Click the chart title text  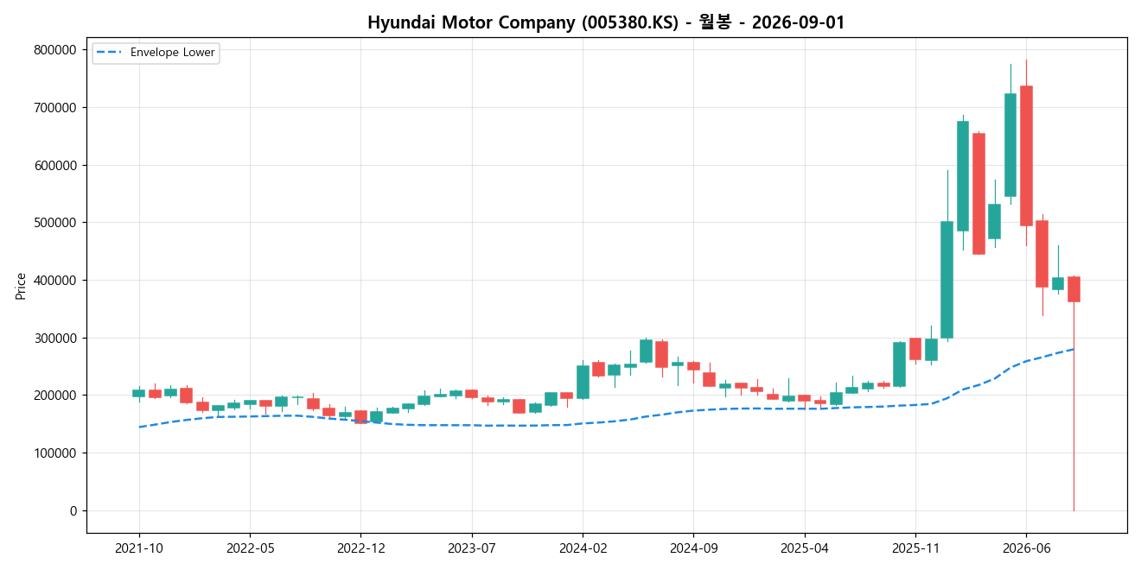[x=606, y=22]
